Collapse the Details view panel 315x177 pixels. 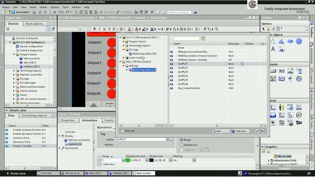(6, 110)
